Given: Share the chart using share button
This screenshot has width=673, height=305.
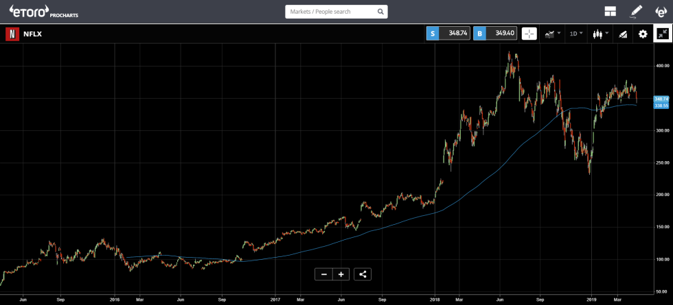Looking at the screenshot, I should pyautogui.click(x=363, y=274).
